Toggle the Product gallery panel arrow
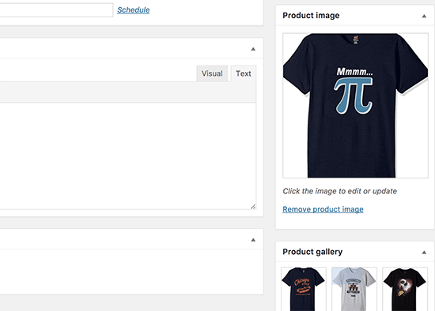This screenshot has height=311, width=435. (x=424, y=253)
